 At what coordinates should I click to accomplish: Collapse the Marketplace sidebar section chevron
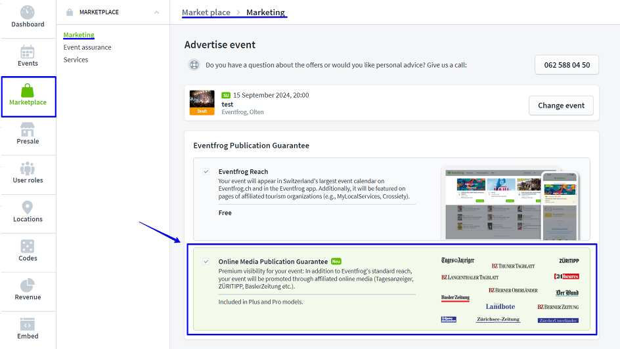[x=156, y=12]
